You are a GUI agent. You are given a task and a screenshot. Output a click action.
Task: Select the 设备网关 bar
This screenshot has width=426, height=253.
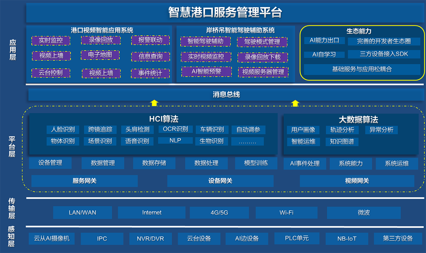(220, 181)
